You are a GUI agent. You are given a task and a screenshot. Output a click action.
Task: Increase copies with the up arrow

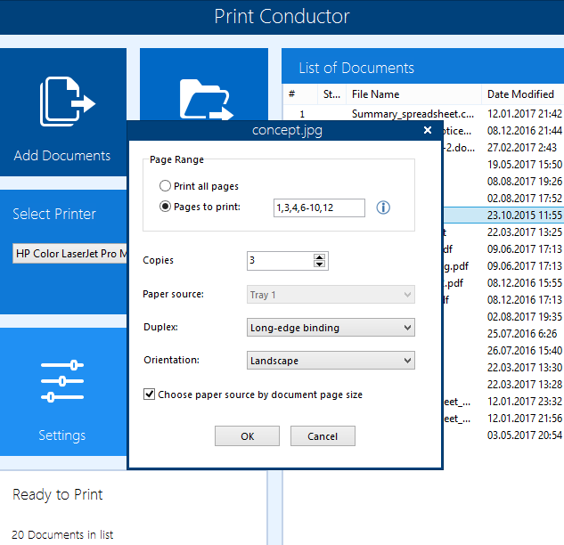(x=319, y=256)
